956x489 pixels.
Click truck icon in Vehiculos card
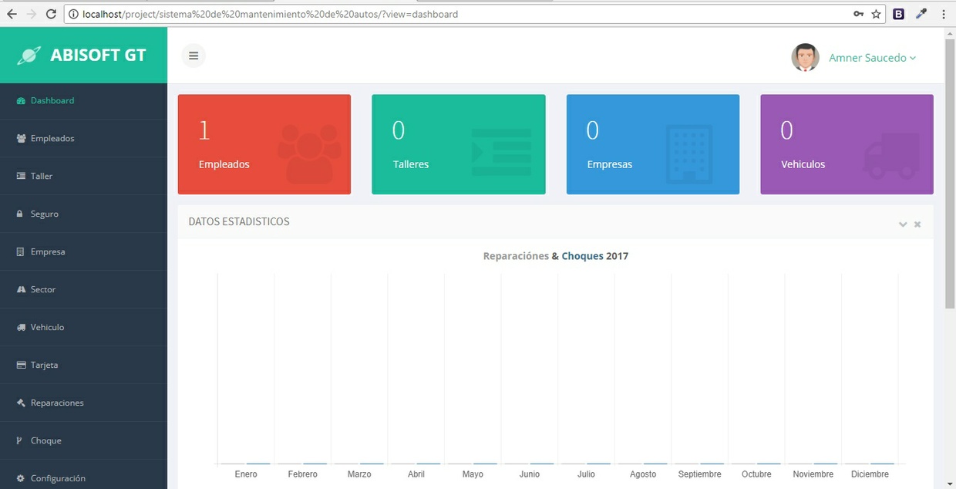tap(892, 156)
